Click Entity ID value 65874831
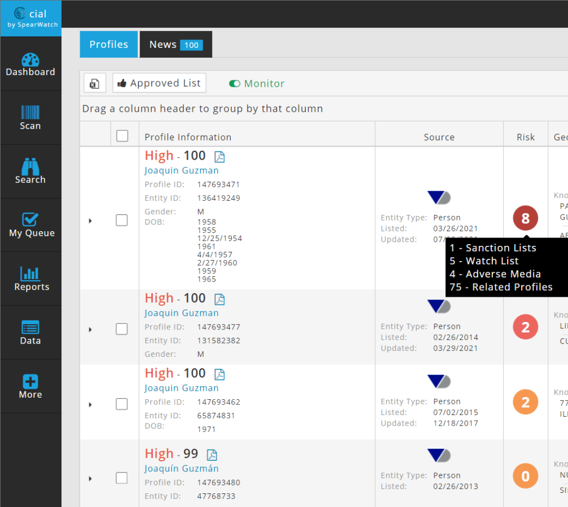This screenshot has height=507, width=568. click(216, 416)
